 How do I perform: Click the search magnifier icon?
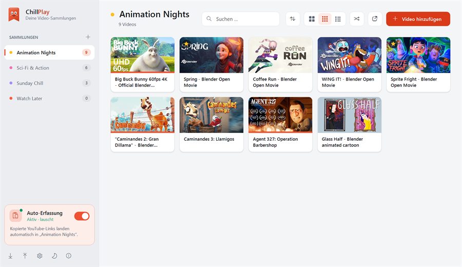point(209,19)
